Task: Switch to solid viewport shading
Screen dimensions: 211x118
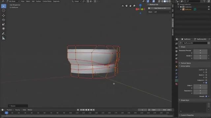Action: pyautogui.click(x=165, y=1)
